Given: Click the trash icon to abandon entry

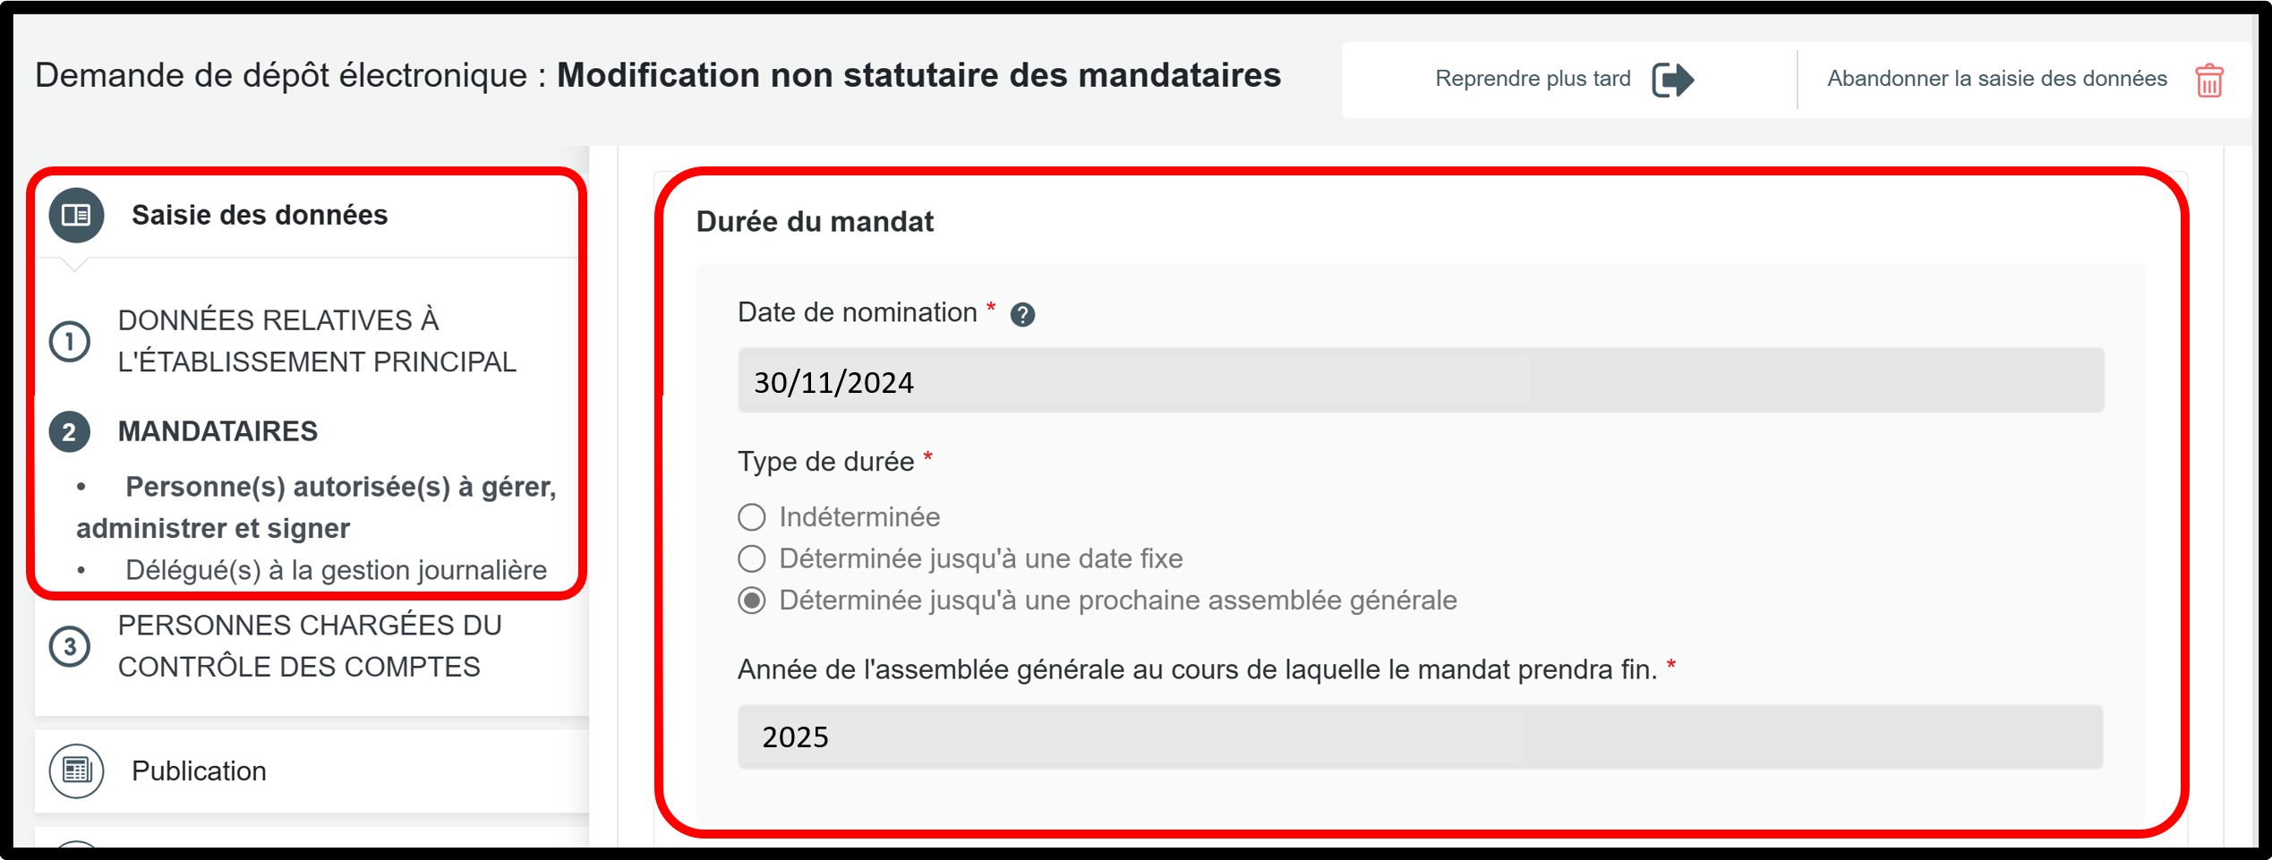Looking at the screenshot, I should (x=2208, y=81).
